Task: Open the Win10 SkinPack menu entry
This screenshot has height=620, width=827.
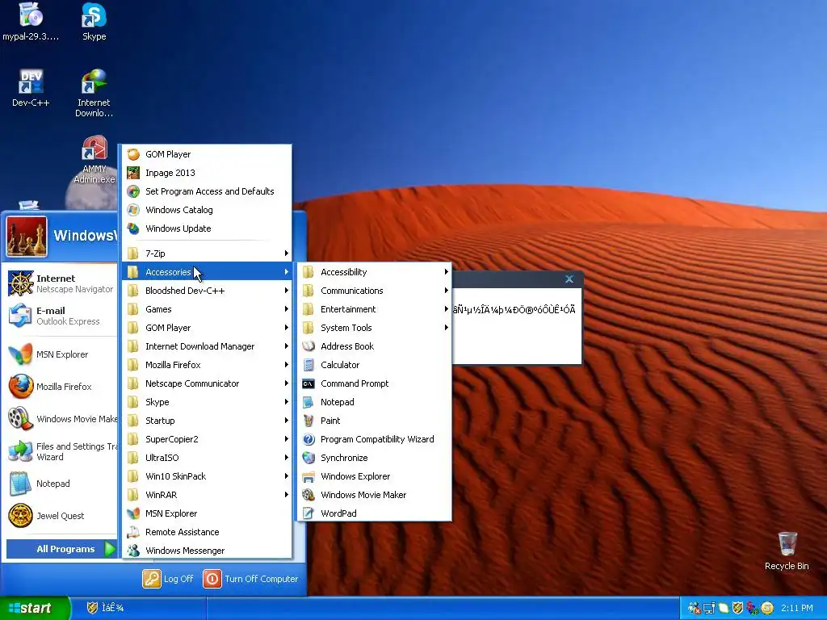Action: (x=208, y=476)
